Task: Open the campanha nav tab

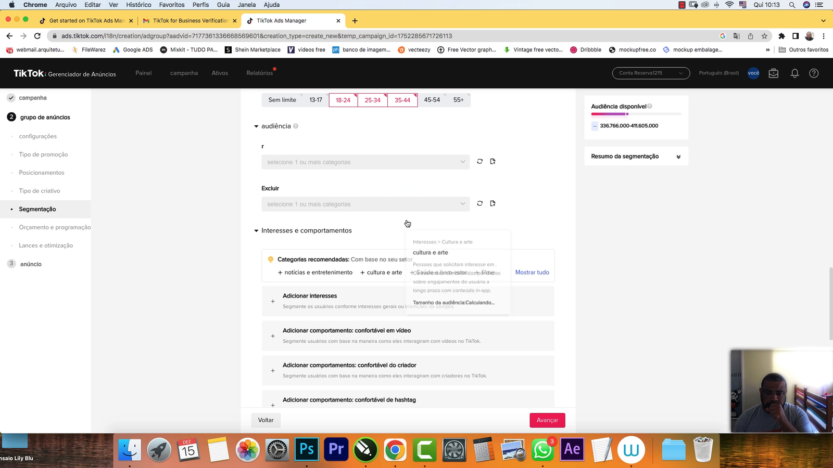Action: [184, 73]
